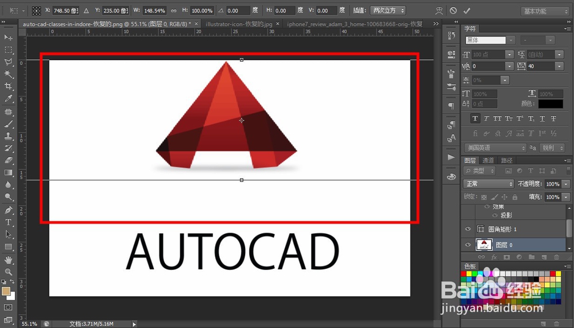The image size is (574, 328).
Task: Open the leading (自动) dropdown
Action: (x=559, y=55)
